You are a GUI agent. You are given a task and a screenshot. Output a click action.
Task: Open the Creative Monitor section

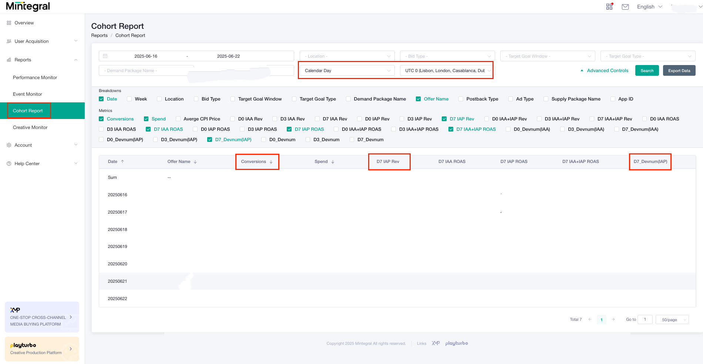[x=30, y=127]
